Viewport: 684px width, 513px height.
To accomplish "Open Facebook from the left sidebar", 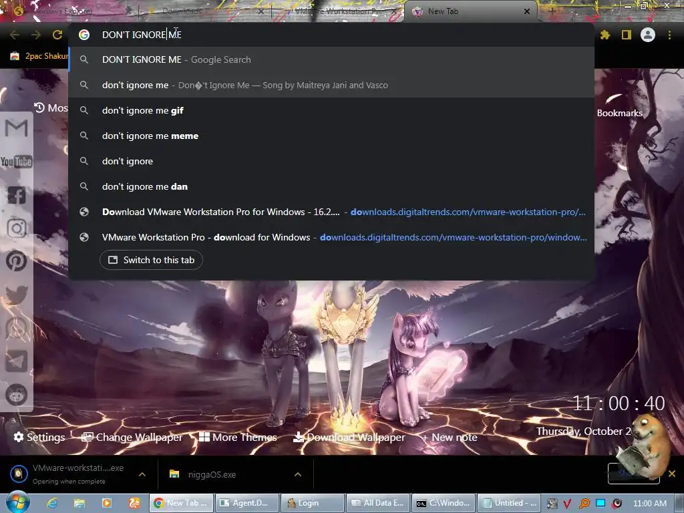I will tap(17, 195).
